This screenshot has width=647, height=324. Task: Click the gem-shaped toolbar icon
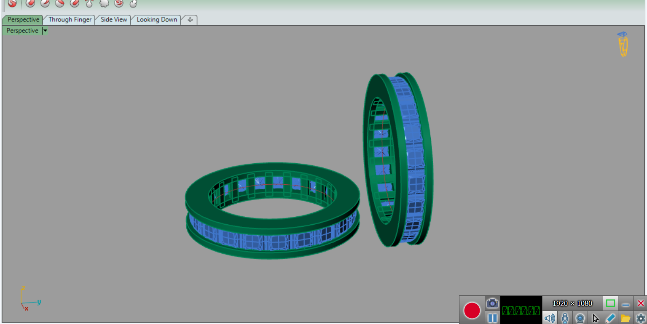pyautogui.click(x=104, y=4)
